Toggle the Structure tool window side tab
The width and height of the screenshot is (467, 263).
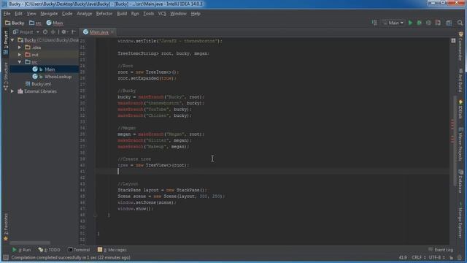pos(6,76)
